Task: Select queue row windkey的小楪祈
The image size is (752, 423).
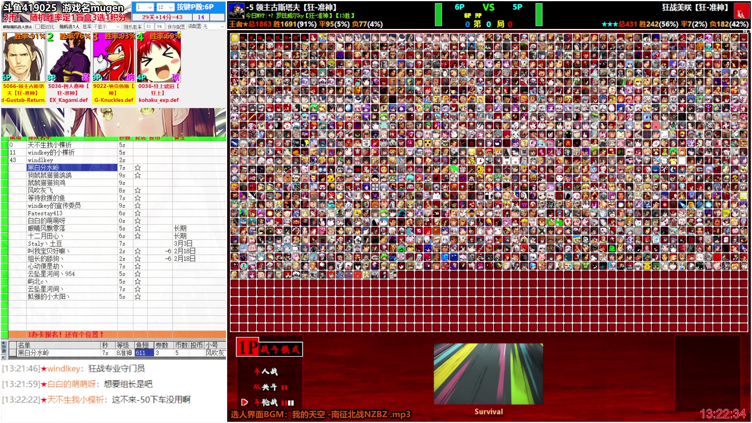Action: click(x=72, y=152)
